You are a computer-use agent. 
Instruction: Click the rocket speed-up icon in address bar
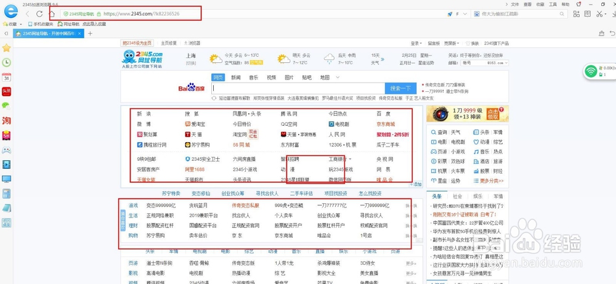click(450, 14)
